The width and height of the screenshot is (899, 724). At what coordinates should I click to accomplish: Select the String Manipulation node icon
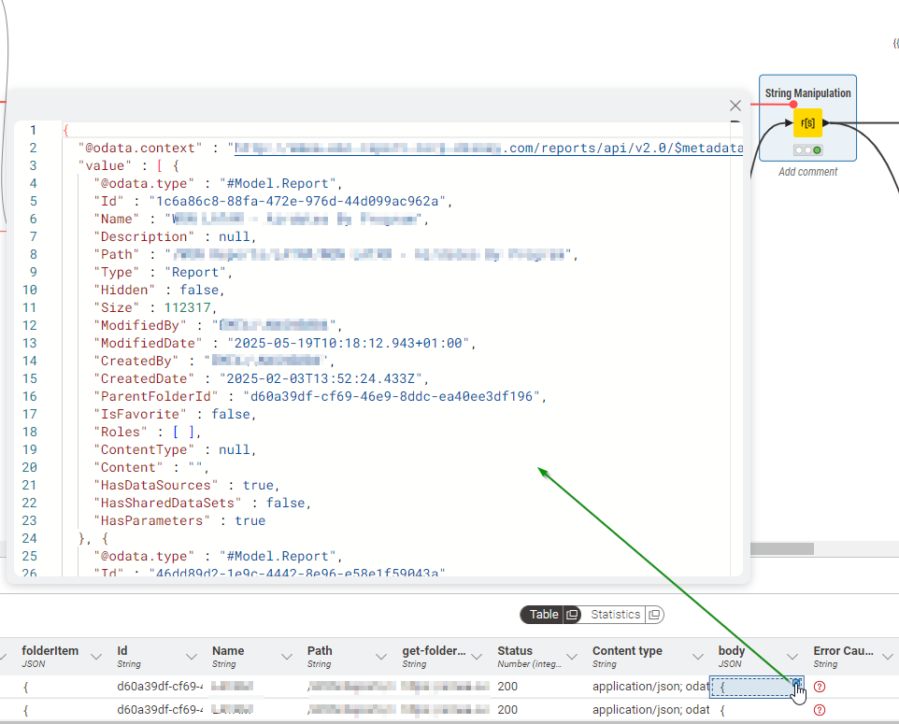[807, 122]
